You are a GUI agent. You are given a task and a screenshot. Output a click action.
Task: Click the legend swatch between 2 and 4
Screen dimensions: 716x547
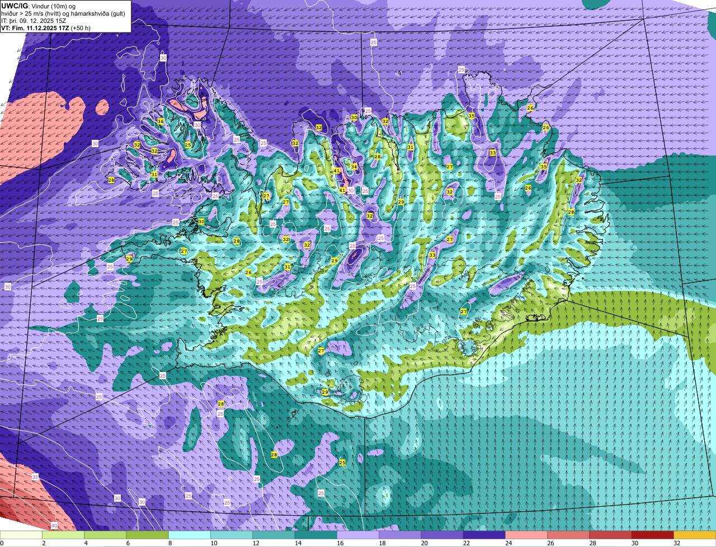point(63,535)
